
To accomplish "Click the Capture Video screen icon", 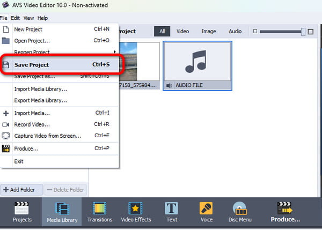I will [6, 136].
